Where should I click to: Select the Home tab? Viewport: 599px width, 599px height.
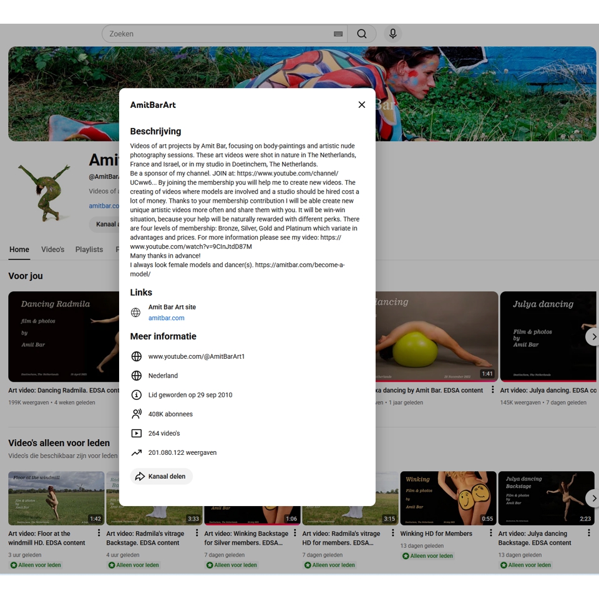[x=19, y=250]
